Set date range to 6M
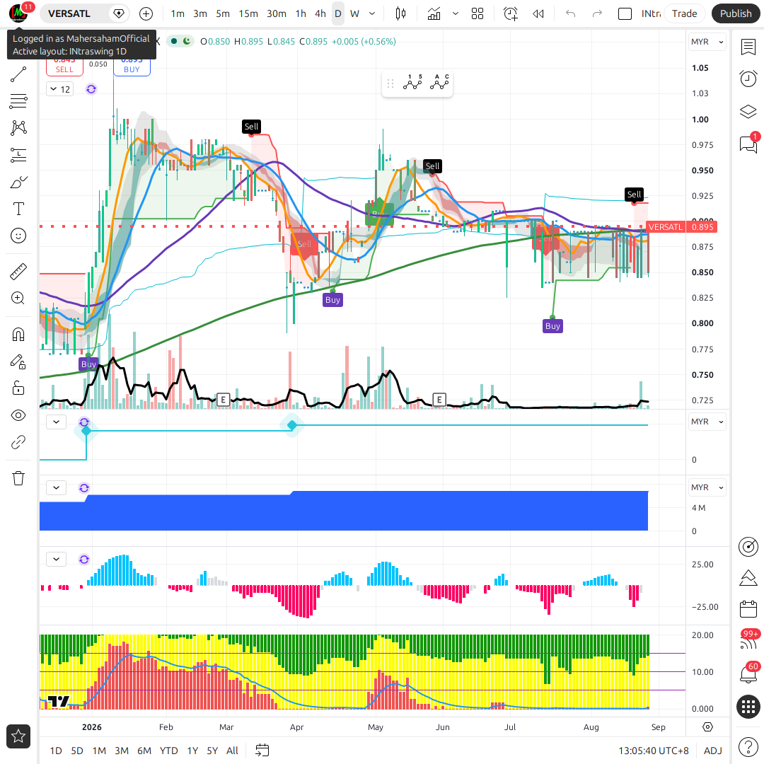764x764 pixels. [x=144, y=751]
